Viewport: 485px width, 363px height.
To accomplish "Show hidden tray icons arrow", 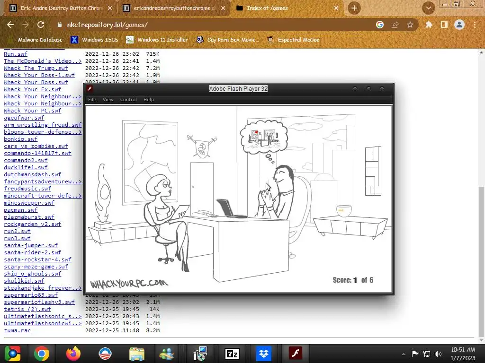I will [404, 354].
